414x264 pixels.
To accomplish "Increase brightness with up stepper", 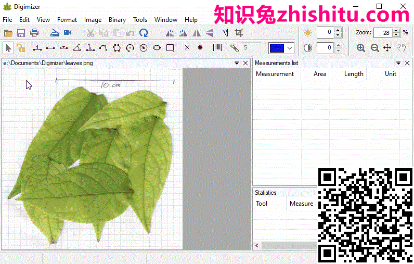I will 338,30.
